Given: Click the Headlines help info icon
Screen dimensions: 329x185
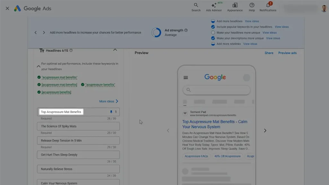Looking at the screenshot, I should click(x=71, y=50).
